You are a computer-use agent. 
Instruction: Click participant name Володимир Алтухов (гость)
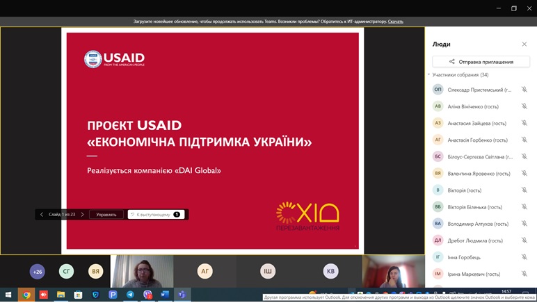[x=478, y=224]
